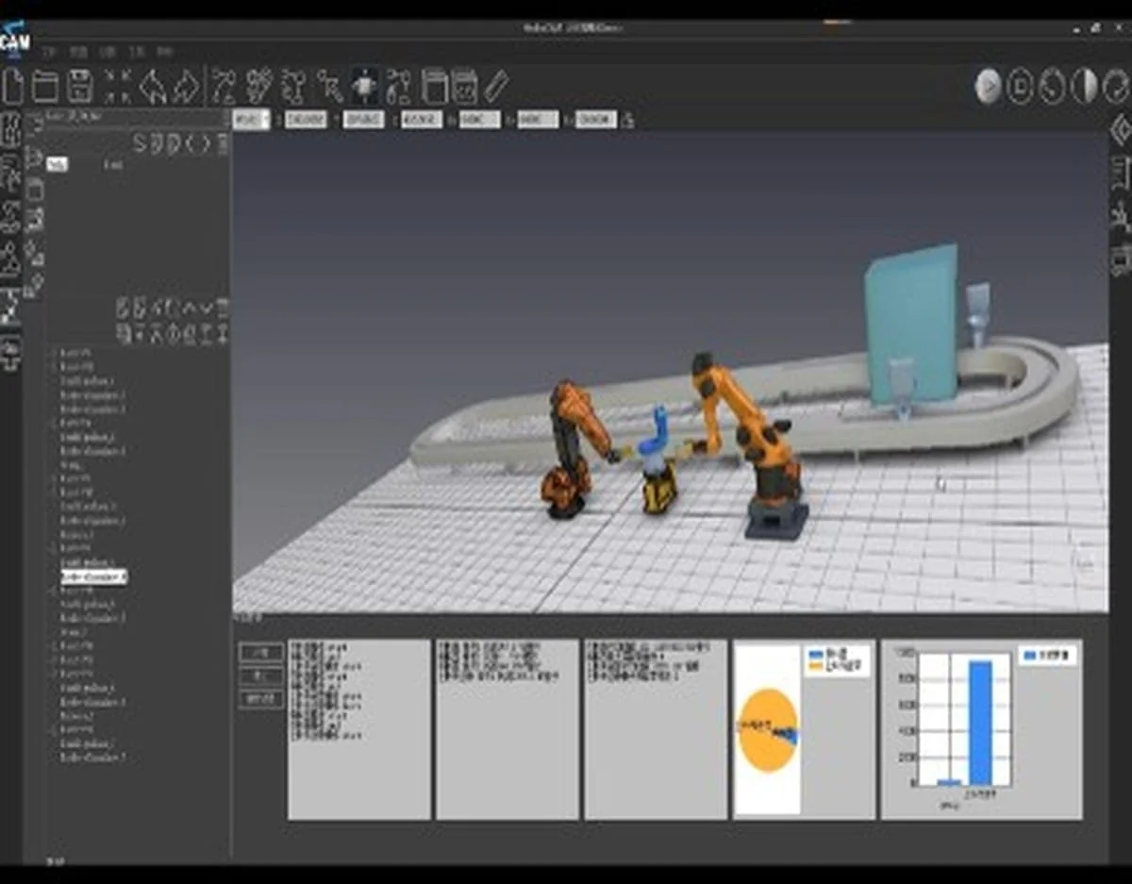The width and height of the screenshot is (1132, 884).
Task: Click the circular icon right of Play
Action: click(1020, 86)
